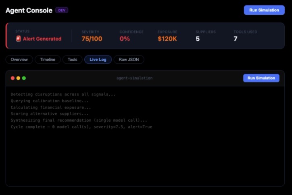Click the DEV badge next to Agent Console

coord(62,10)
